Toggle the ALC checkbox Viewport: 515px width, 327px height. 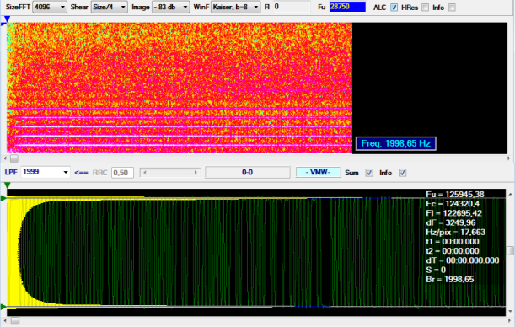point(394,8)
